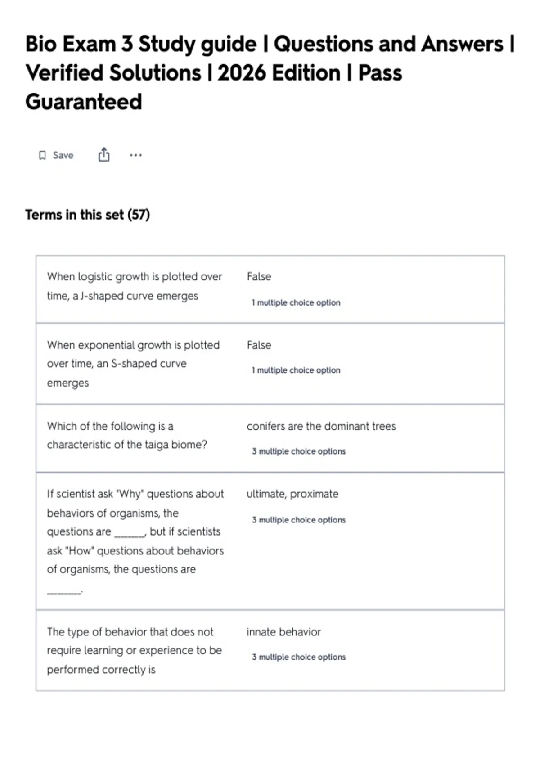Click the study guide title heading
Screen dimensions: 540x765
(x=270, y=72)
